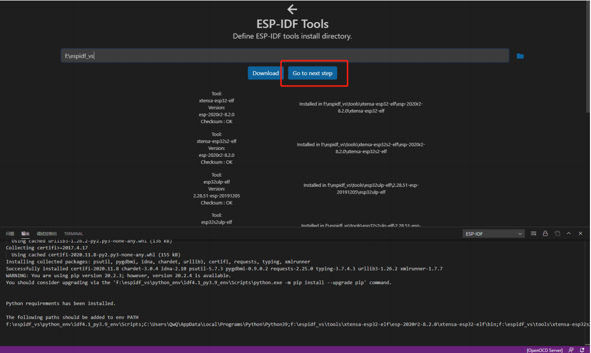Click the 'Define ESP-IDF tools install directory.' subtitle
591x353 pixels.
pyautogui.click(x=292, y=36)
